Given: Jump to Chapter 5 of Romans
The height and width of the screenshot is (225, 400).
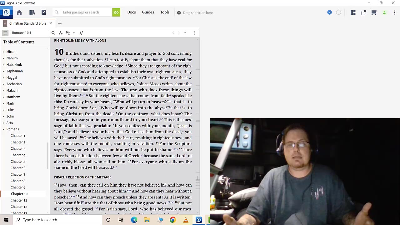Looking at the screenshot, I should (18, 162).
